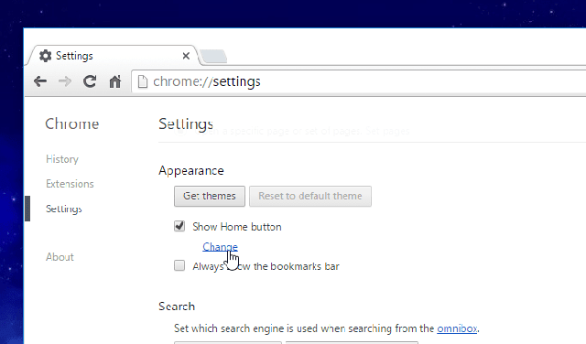This screenshot has height=344, width=586.
Task: Go back using the back arrow
Action: click(40, 81)
